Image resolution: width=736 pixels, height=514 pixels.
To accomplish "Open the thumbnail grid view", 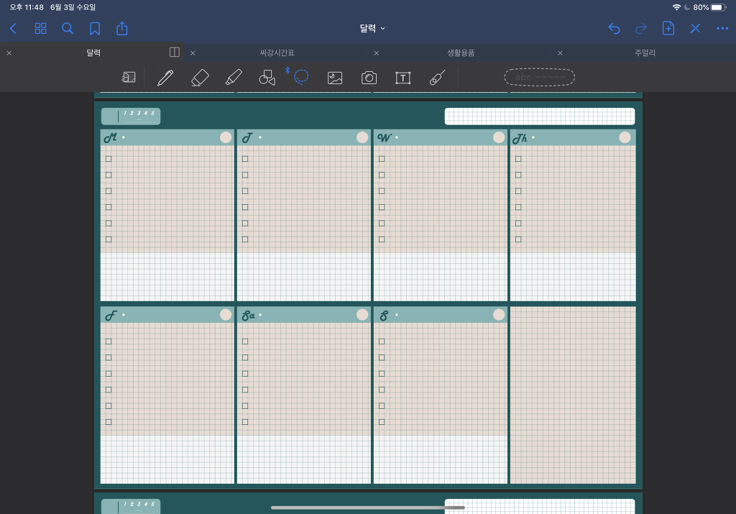I will click(x=41, y=29).
